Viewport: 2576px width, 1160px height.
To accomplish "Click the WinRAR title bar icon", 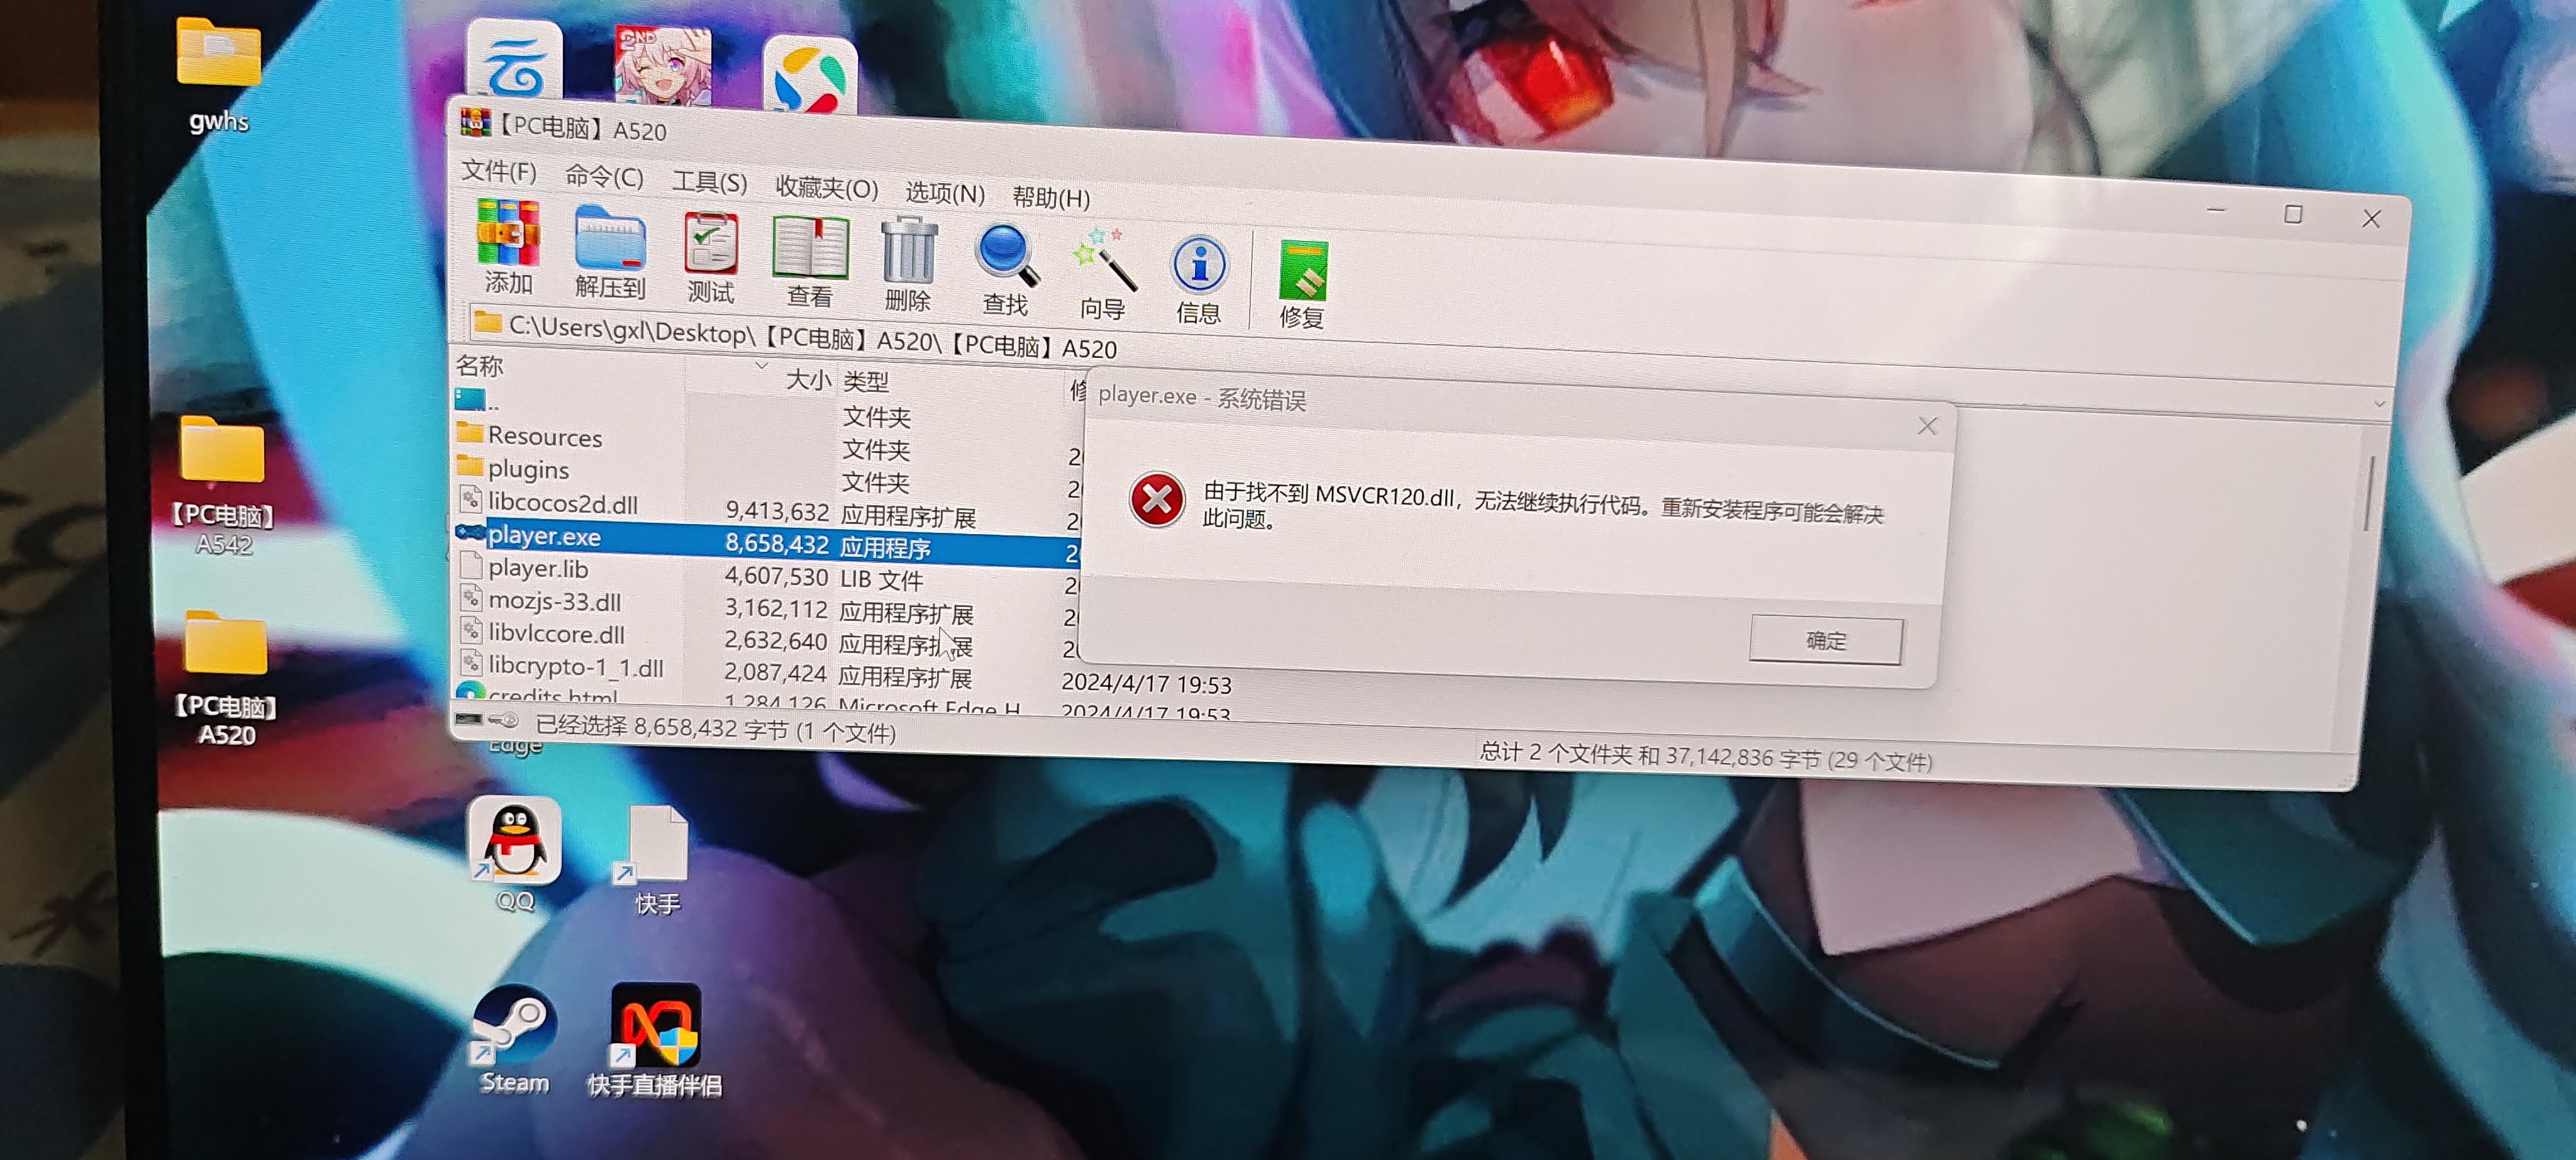I will coord(475,123).
